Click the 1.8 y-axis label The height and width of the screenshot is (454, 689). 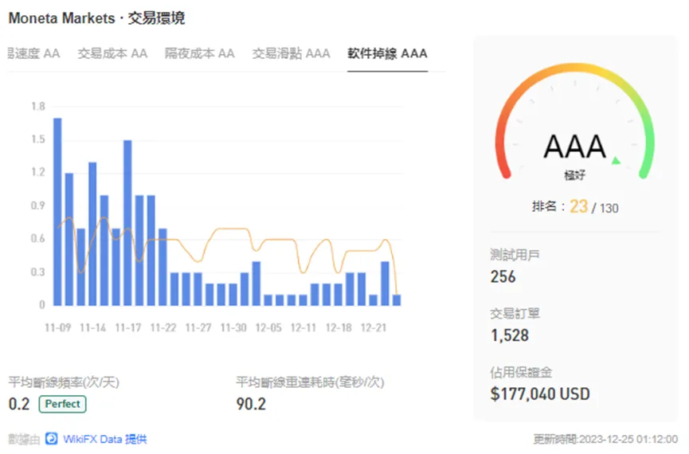[38, 107]
